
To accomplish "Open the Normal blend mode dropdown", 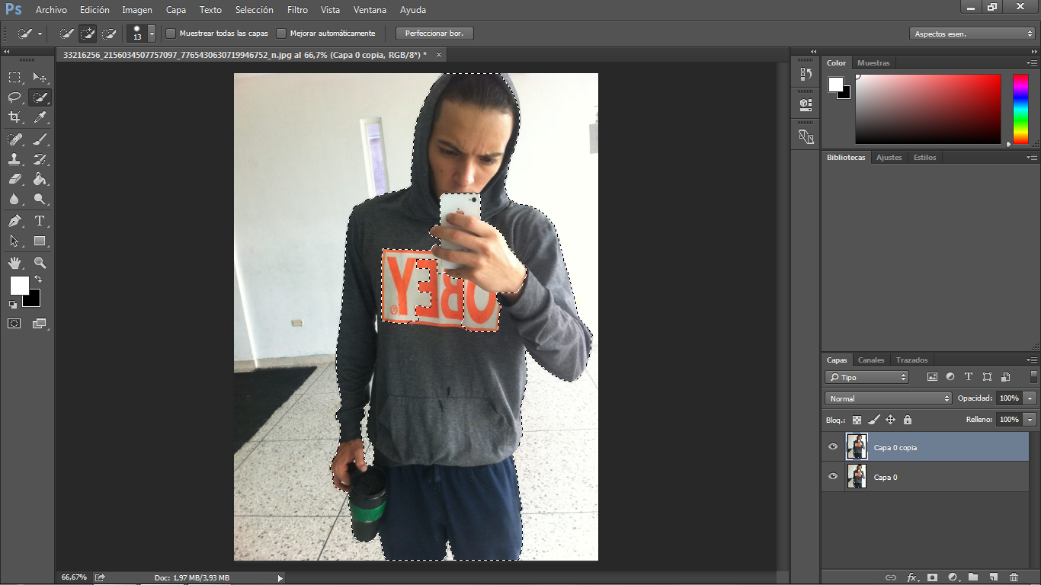I will (889, 398).
